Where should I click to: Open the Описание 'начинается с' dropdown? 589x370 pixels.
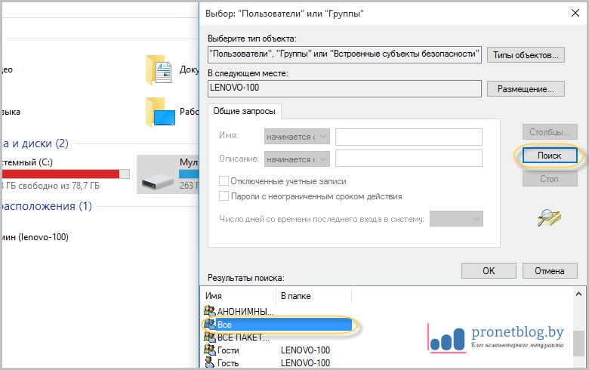(x=296, y=159)
